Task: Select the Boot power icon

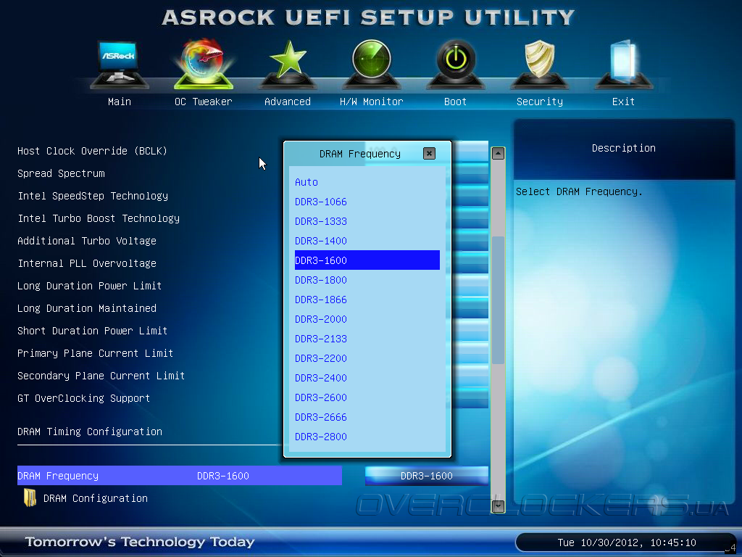Action: [x=455, y=65]
